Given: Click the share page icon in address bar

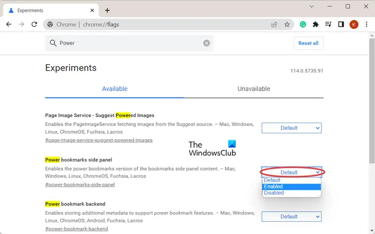Looking at the screenshot, I should pos(274,25).
